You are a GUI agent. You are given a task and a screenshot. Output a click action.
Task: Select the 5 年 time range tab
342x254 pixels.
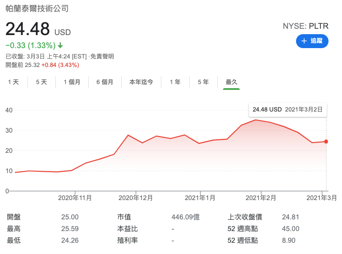203,82
